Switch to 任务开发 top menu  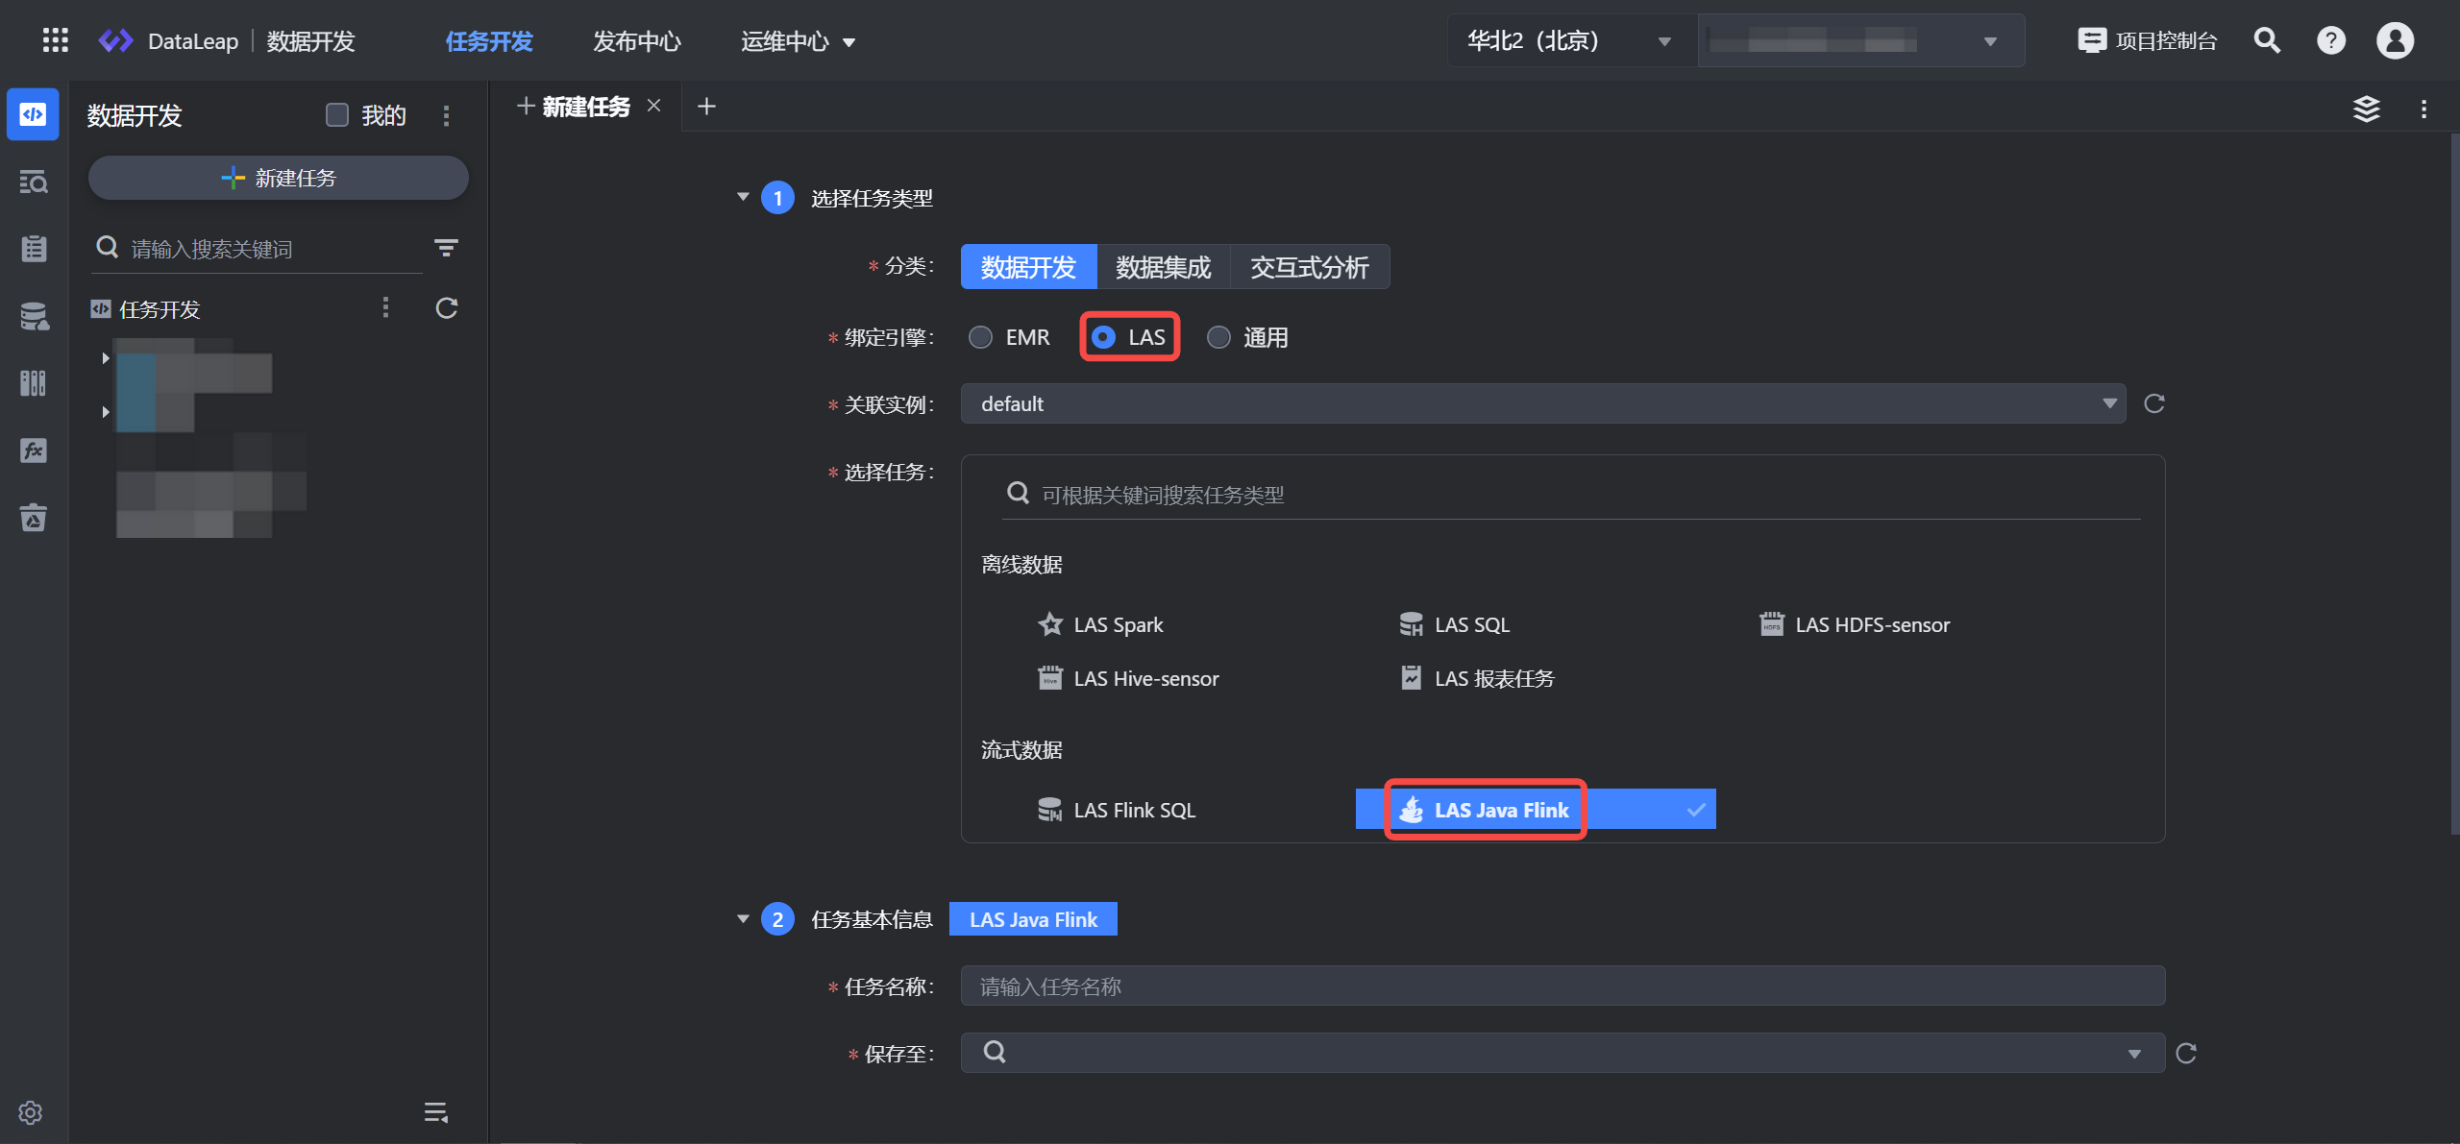(x=489, y=41)
